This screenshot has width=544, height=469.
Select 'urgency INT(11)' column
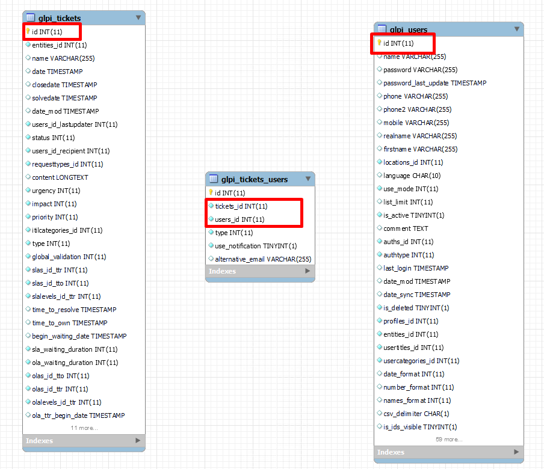pos(56,191)
